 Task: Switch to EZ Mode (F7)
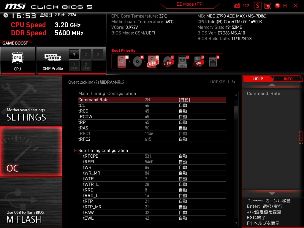click(189, 4)
